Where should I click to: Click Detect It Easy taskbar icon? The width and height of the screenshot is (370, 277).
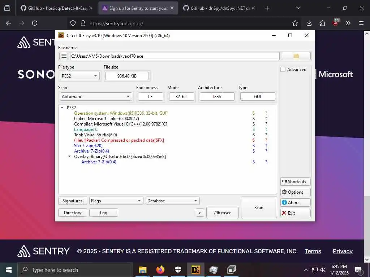195,270
